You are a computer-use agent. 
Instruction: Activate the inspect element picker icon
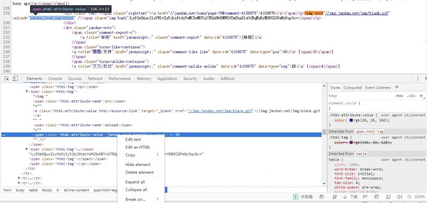point(7,78)
